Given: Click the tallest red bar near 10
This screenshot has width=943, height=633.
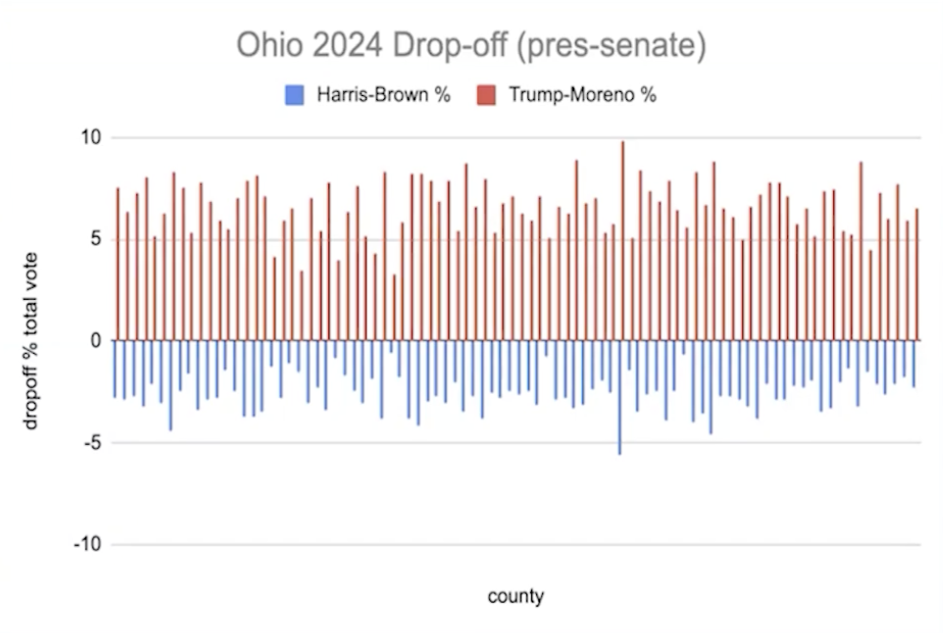Looking at the screenshot, I should click(x=623, y=241).
